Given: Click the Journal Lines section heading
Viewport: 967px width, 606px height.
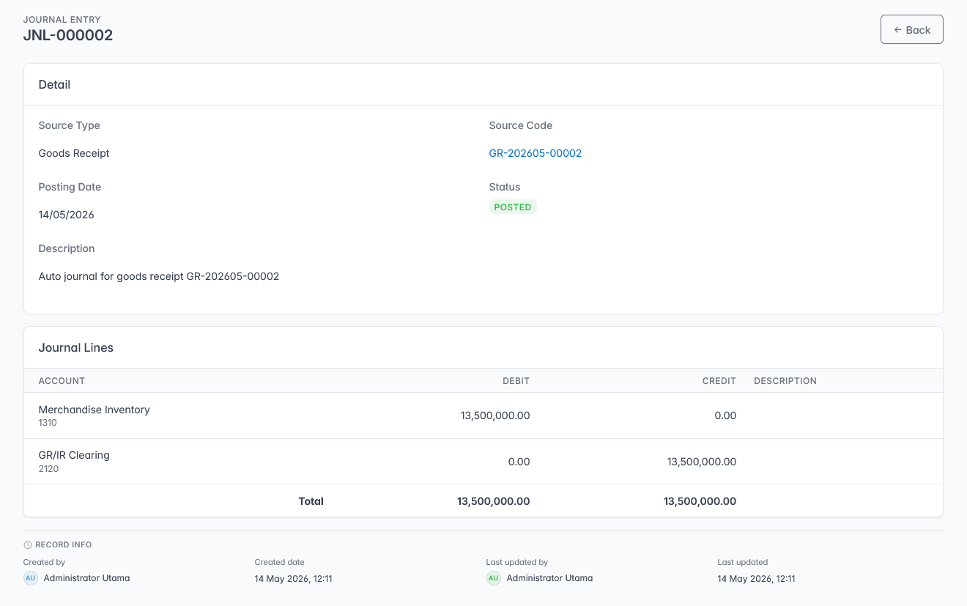Looking at the screenshot, I should point(76,348).
